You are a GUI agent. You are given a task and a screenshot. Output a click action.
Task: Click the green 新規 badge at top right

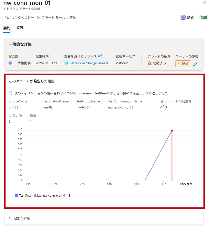[204, 18]
